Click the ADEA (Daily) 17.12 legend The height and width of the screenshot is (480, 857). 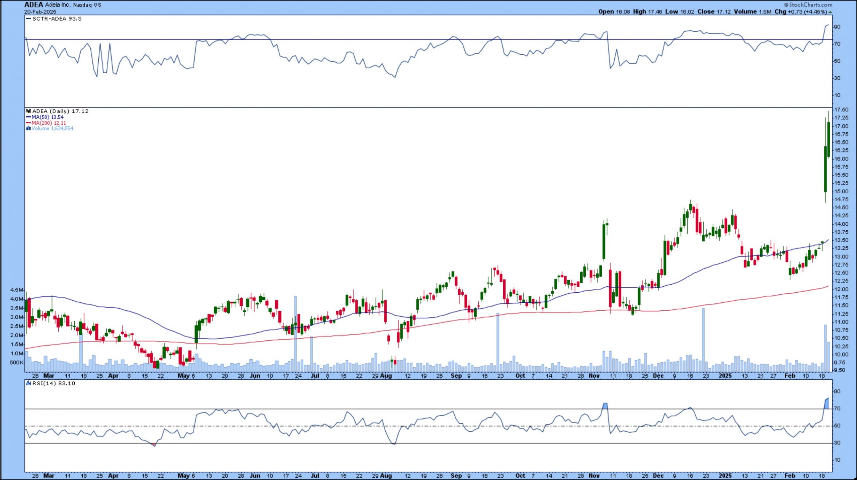[x=60, y=111]
